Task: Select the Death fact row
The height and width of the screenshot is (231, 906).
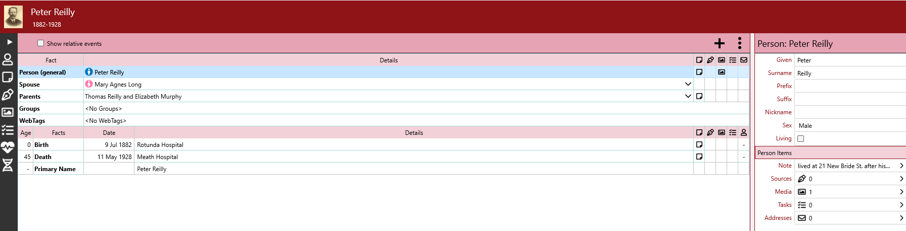Action: [384, 157]
